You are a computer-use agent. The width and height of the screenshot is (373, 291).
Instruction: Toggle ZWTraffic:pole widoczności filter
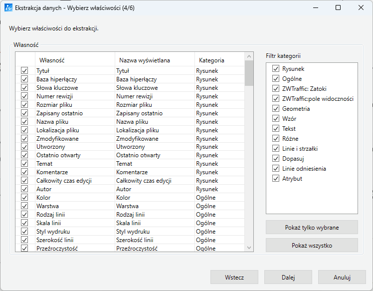[x=275, y=99]
